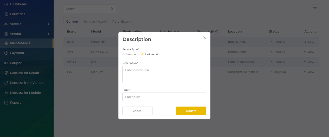Click the Payment icon in sidebar
This screenshot has width=329, height=137.
coord(6,53)
